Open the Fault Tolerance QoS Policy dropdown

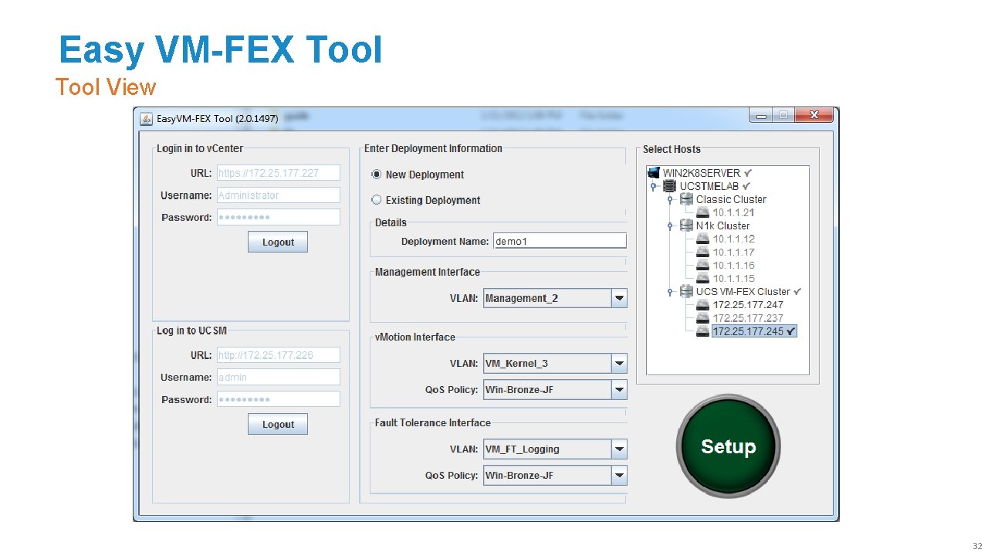tap(619, 476)
